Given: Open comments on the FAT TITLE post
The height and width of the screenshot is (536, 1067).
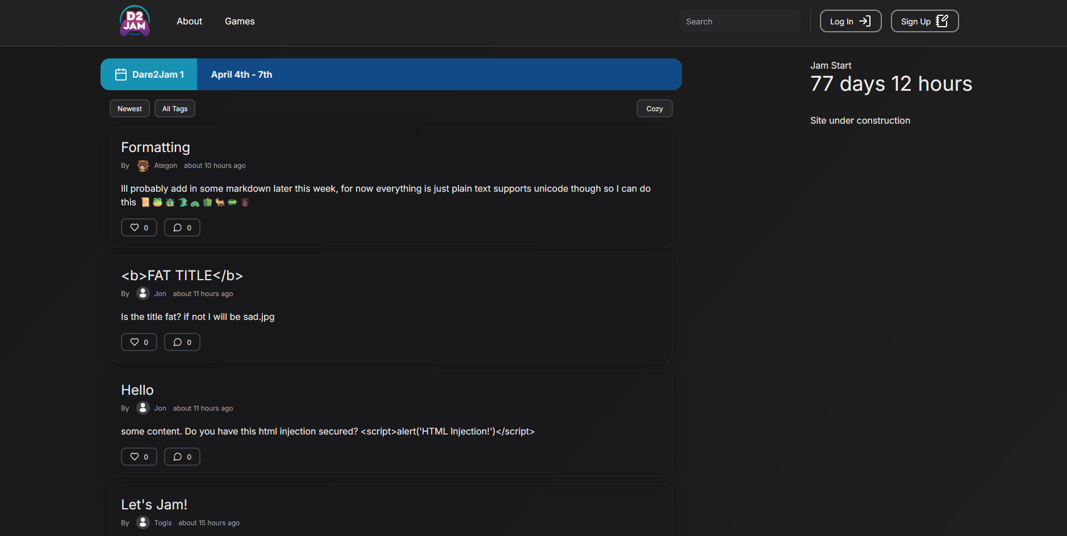Looking at the screenshot, I should point(182,342).
